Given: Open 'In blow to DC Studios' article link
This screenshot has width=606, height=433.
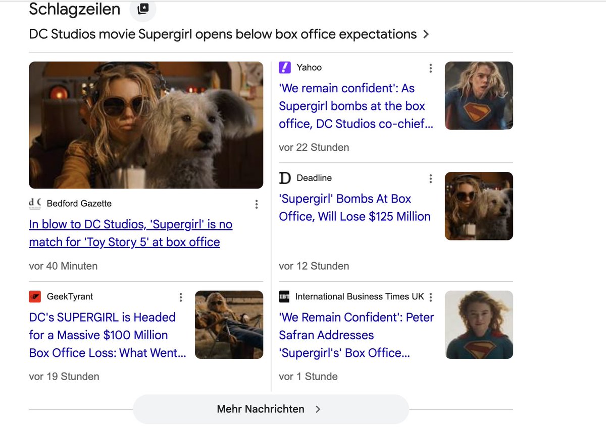Looking at the screenshot, I should tap(131, 233).
